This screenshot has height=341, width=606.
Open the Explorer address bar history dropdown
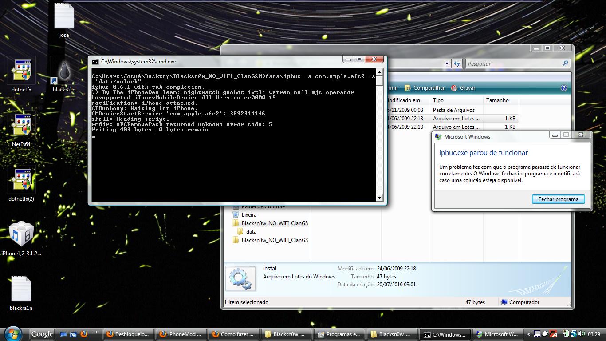(447, 64)
